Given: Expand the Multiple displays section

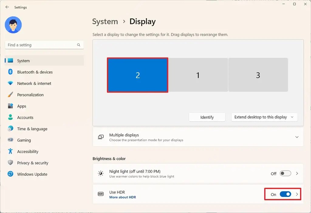Looking at the screenshot, I should (297, 137).
